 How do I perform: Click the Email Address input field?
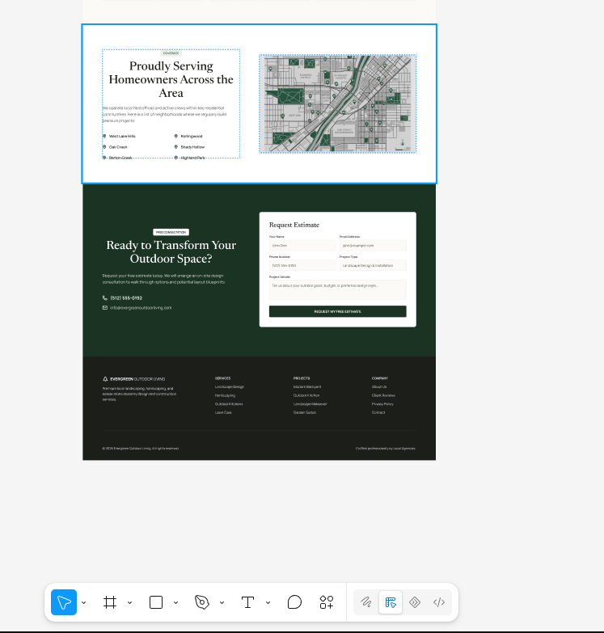[x=373, y=246]
